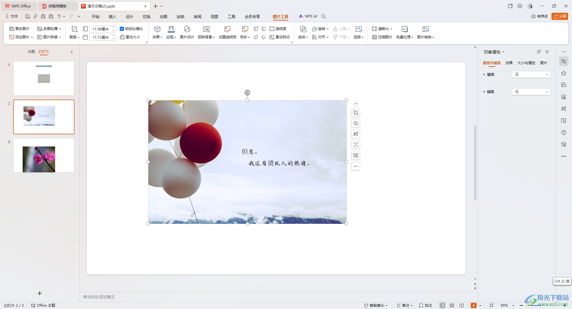572x309 pixels.
Task: Open Picture Collage (图片拼接) dropdown
Action: 49,37
